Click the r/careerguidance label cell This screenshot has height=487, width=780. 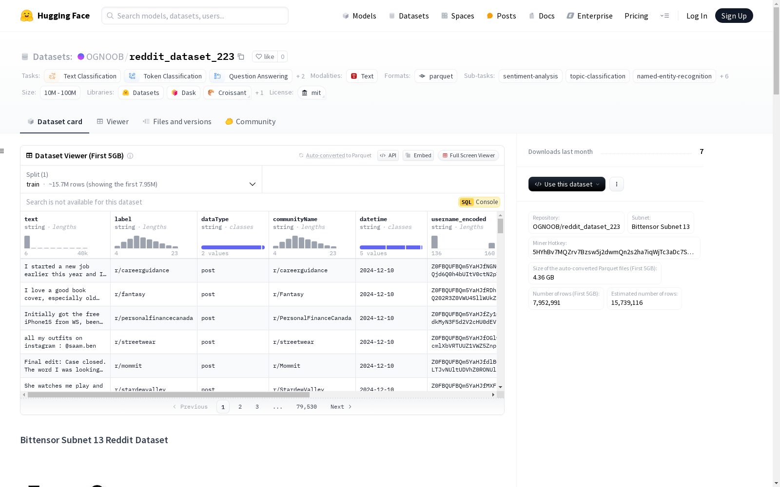(x=154, y=270)
